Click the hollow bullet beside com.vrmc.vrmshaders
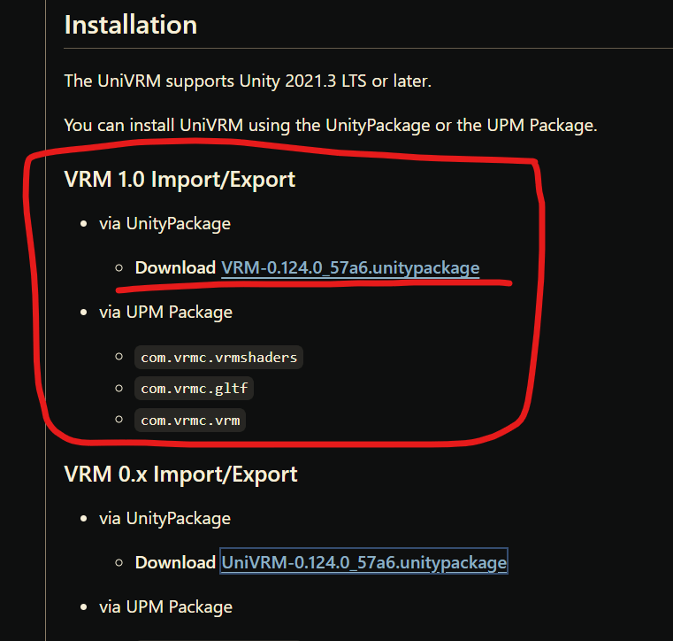The width and height of the screenshot is (673, 641). pos(119,357)
